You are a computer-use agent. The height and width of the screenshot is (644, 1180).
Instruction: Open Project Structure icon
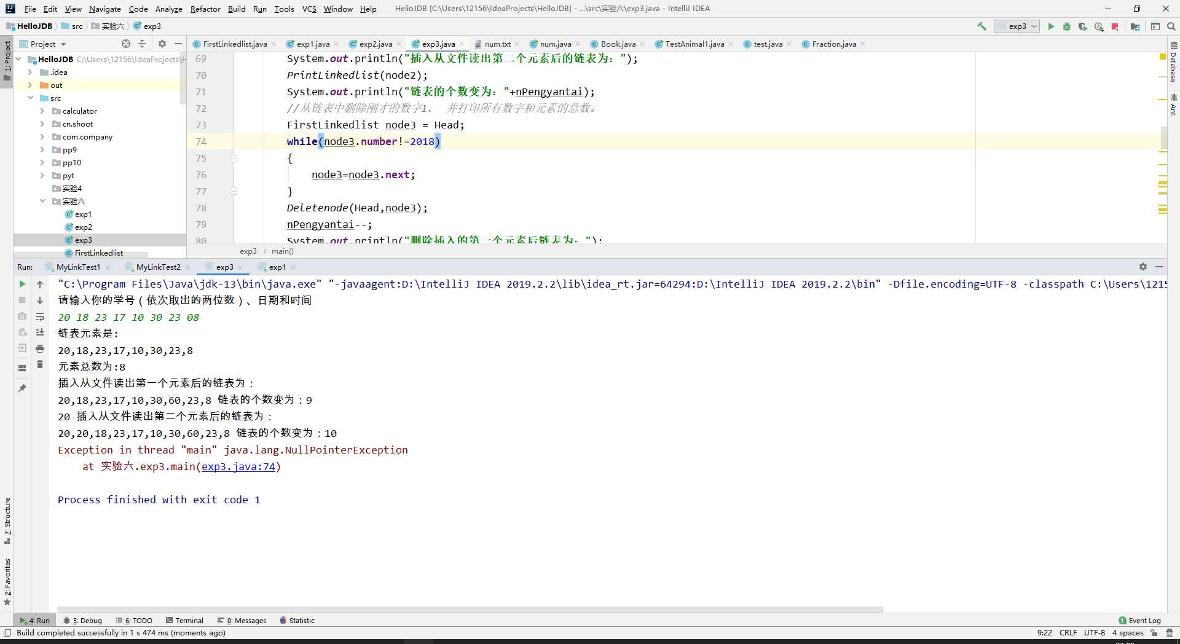tap(1135, 26)
